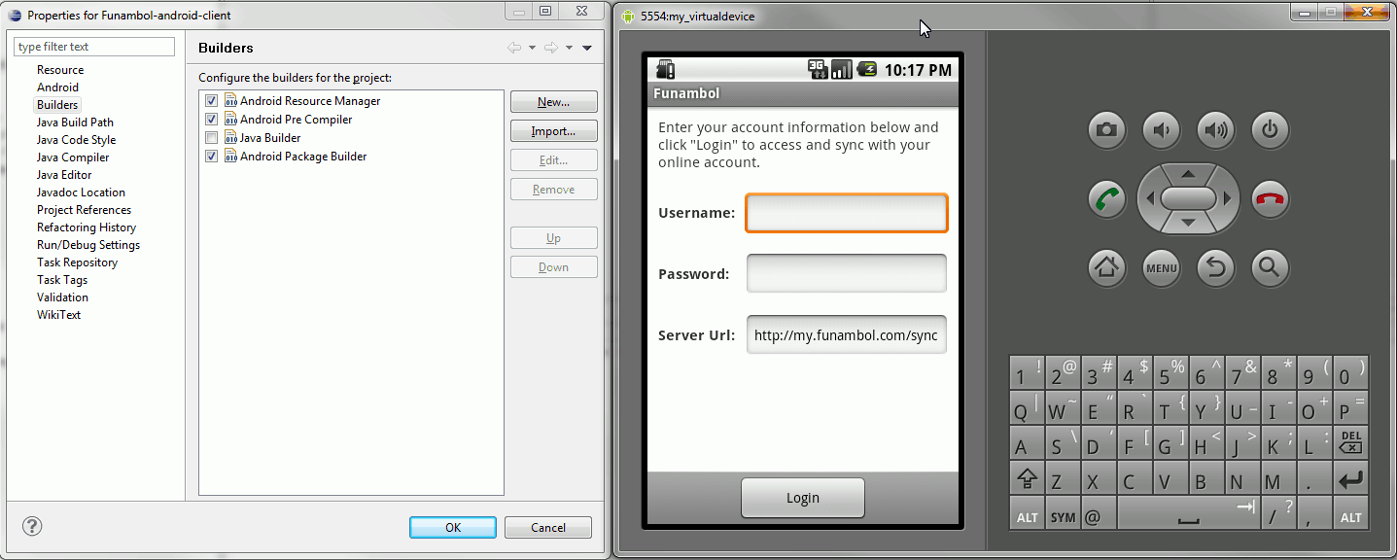Click the Server Url input field
Viewport: 1397px width, 560px height.
(846, 334)
